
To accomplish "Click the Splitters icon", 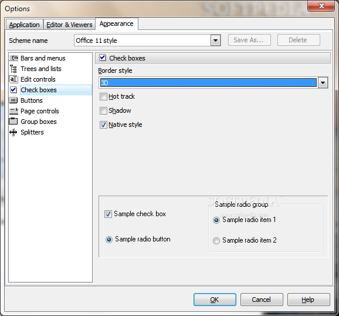I will tap(13, 132).
